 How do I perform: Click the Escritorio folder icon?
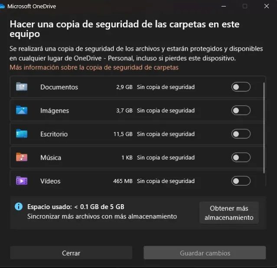coord(22,134)
